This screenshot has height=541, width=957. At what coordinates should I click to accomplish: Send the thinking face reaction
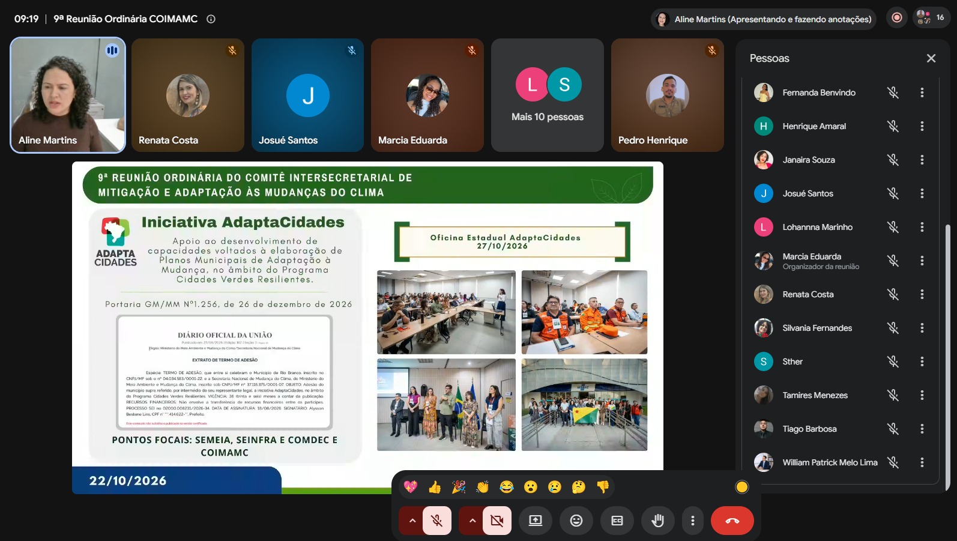click(x=579, y=487)
